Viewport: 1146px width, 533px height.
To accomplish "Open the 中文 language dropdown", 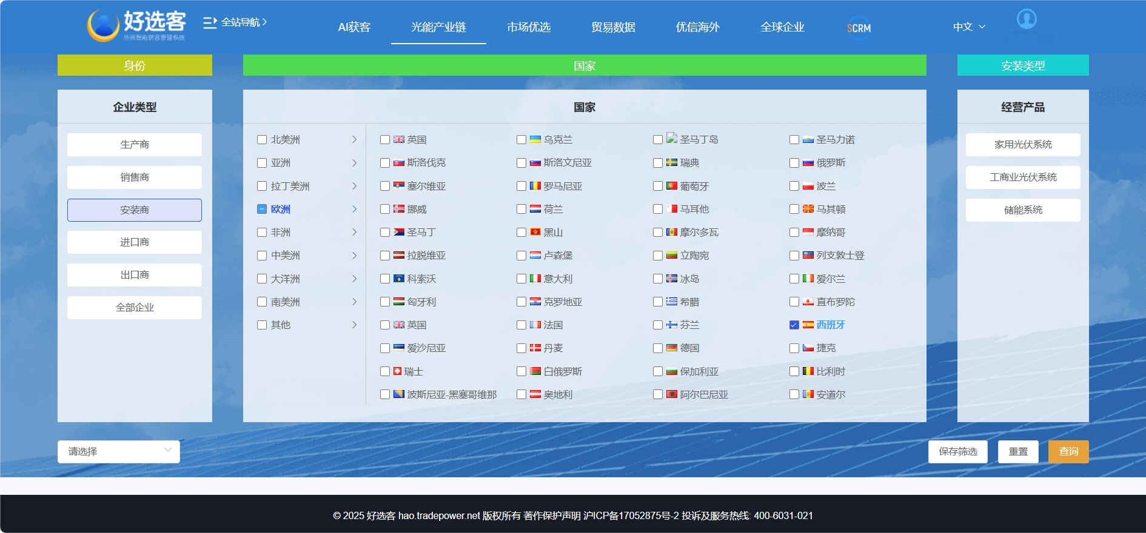I will click(969, 27).
